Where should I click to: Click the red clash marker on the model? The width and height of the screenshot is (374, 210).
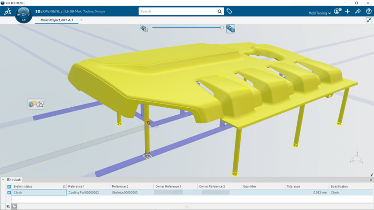click(x=148, y=123)
